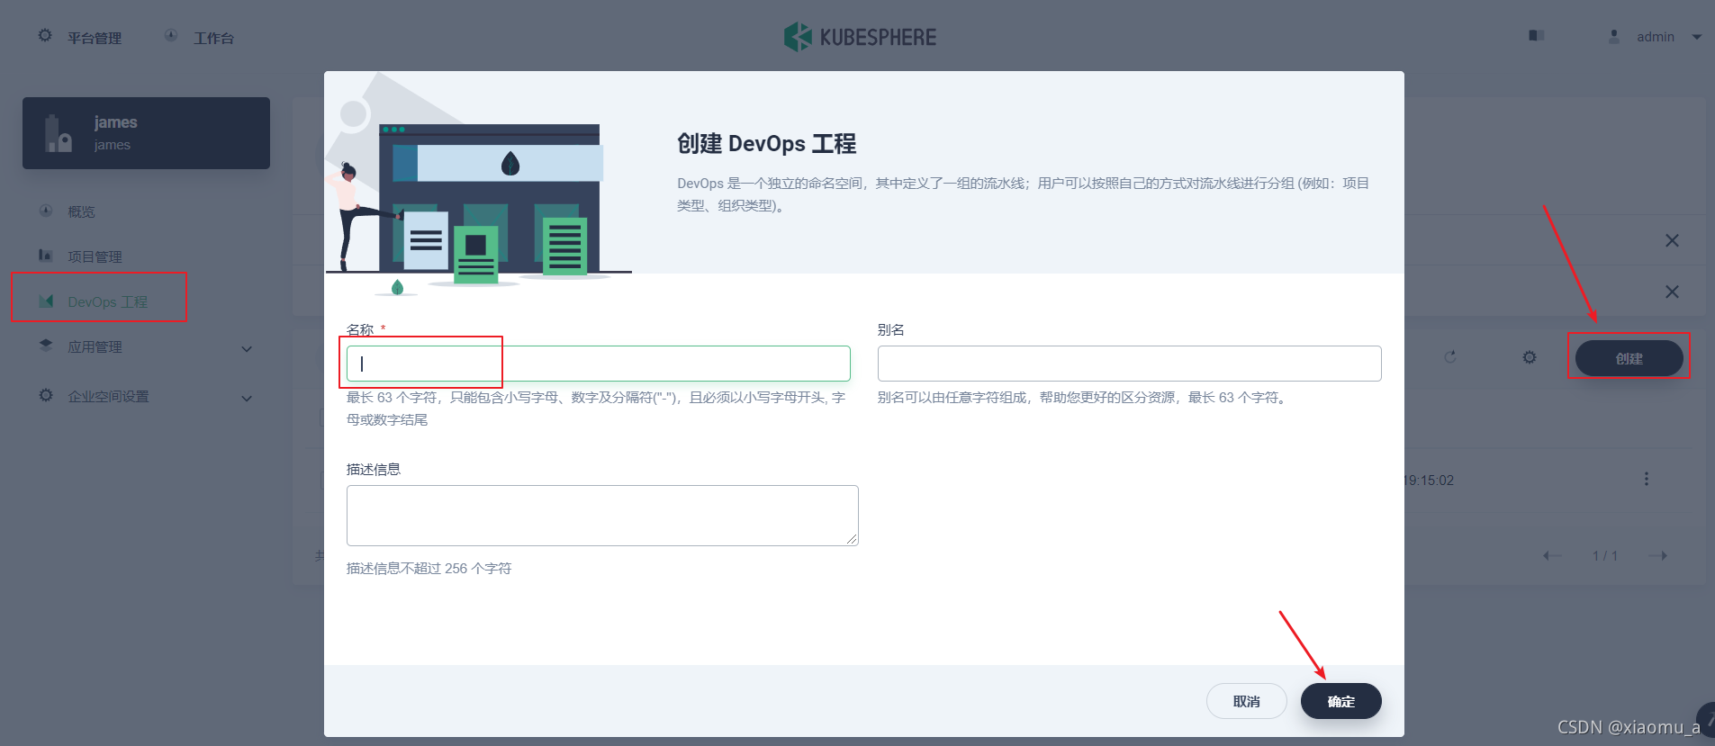
Task: Click the james workspace building icon
Action: click(x=58, y=134)
